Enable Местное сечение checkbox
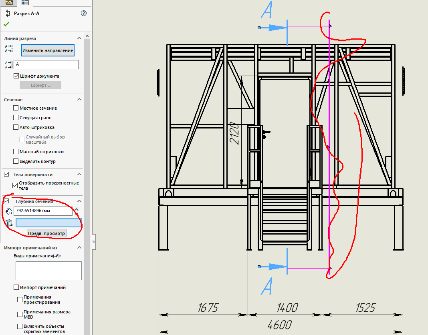This screenshot has width=428, height=335. (x=16, y=108)
